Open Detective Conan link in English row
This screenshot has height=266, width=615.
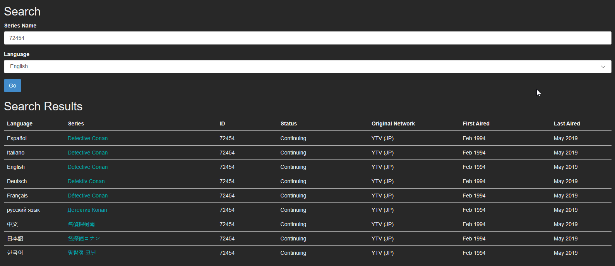click(88, 167)
